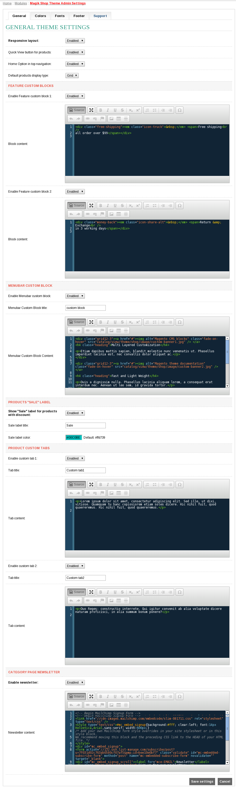
Task: Pick Sale label color #00C0BE swatch
Action: point(74,438)
